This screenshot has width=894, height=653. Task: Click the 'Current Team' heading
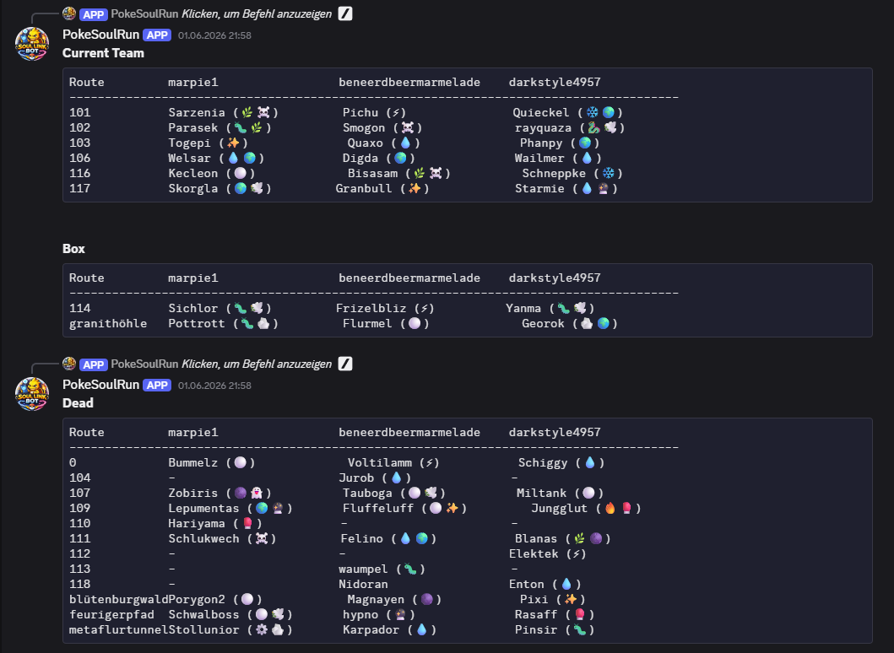pos(103,53)
